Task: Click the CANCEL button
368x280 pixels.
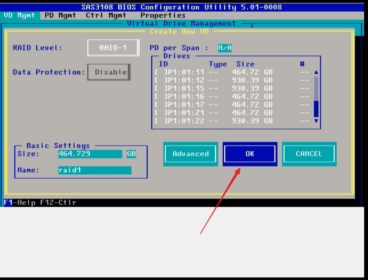Action: 309,154
